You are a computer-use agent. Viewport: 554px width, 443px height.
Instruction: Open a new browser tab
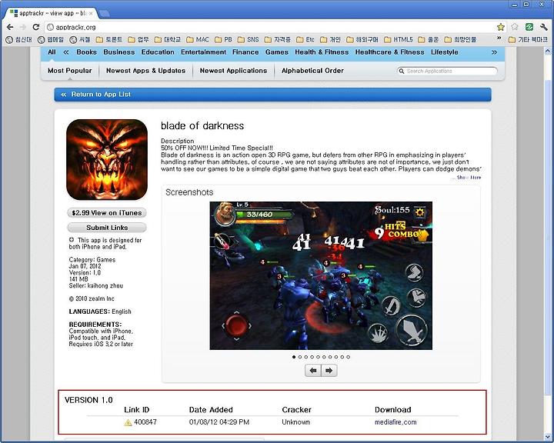[104, 14]
